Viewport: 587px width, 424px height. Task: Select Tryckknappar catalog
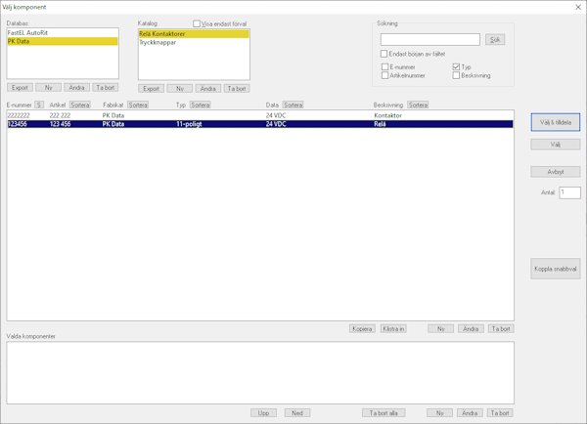194,43
